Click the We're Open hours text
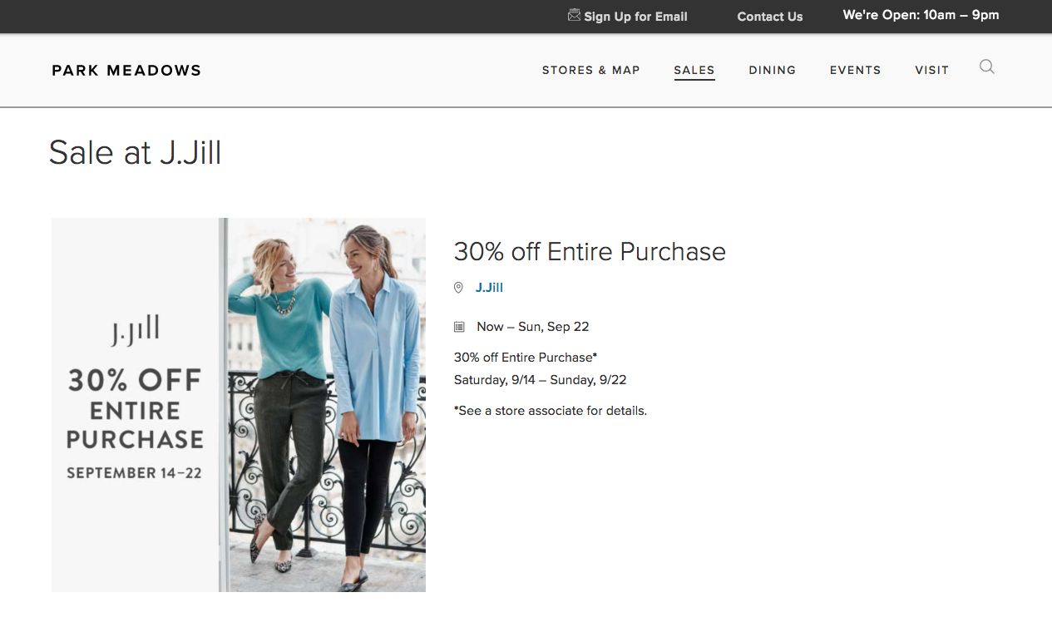Viewport: 1052px width, 622px height. pos(921,15)
